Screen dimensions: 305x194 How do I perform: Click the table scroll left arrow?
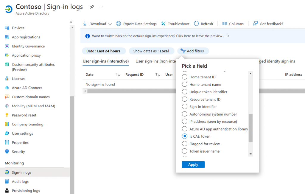click(x=85, y=91)
